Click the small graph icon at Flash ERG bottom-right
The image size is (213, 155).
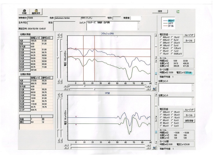pos(154,89)
